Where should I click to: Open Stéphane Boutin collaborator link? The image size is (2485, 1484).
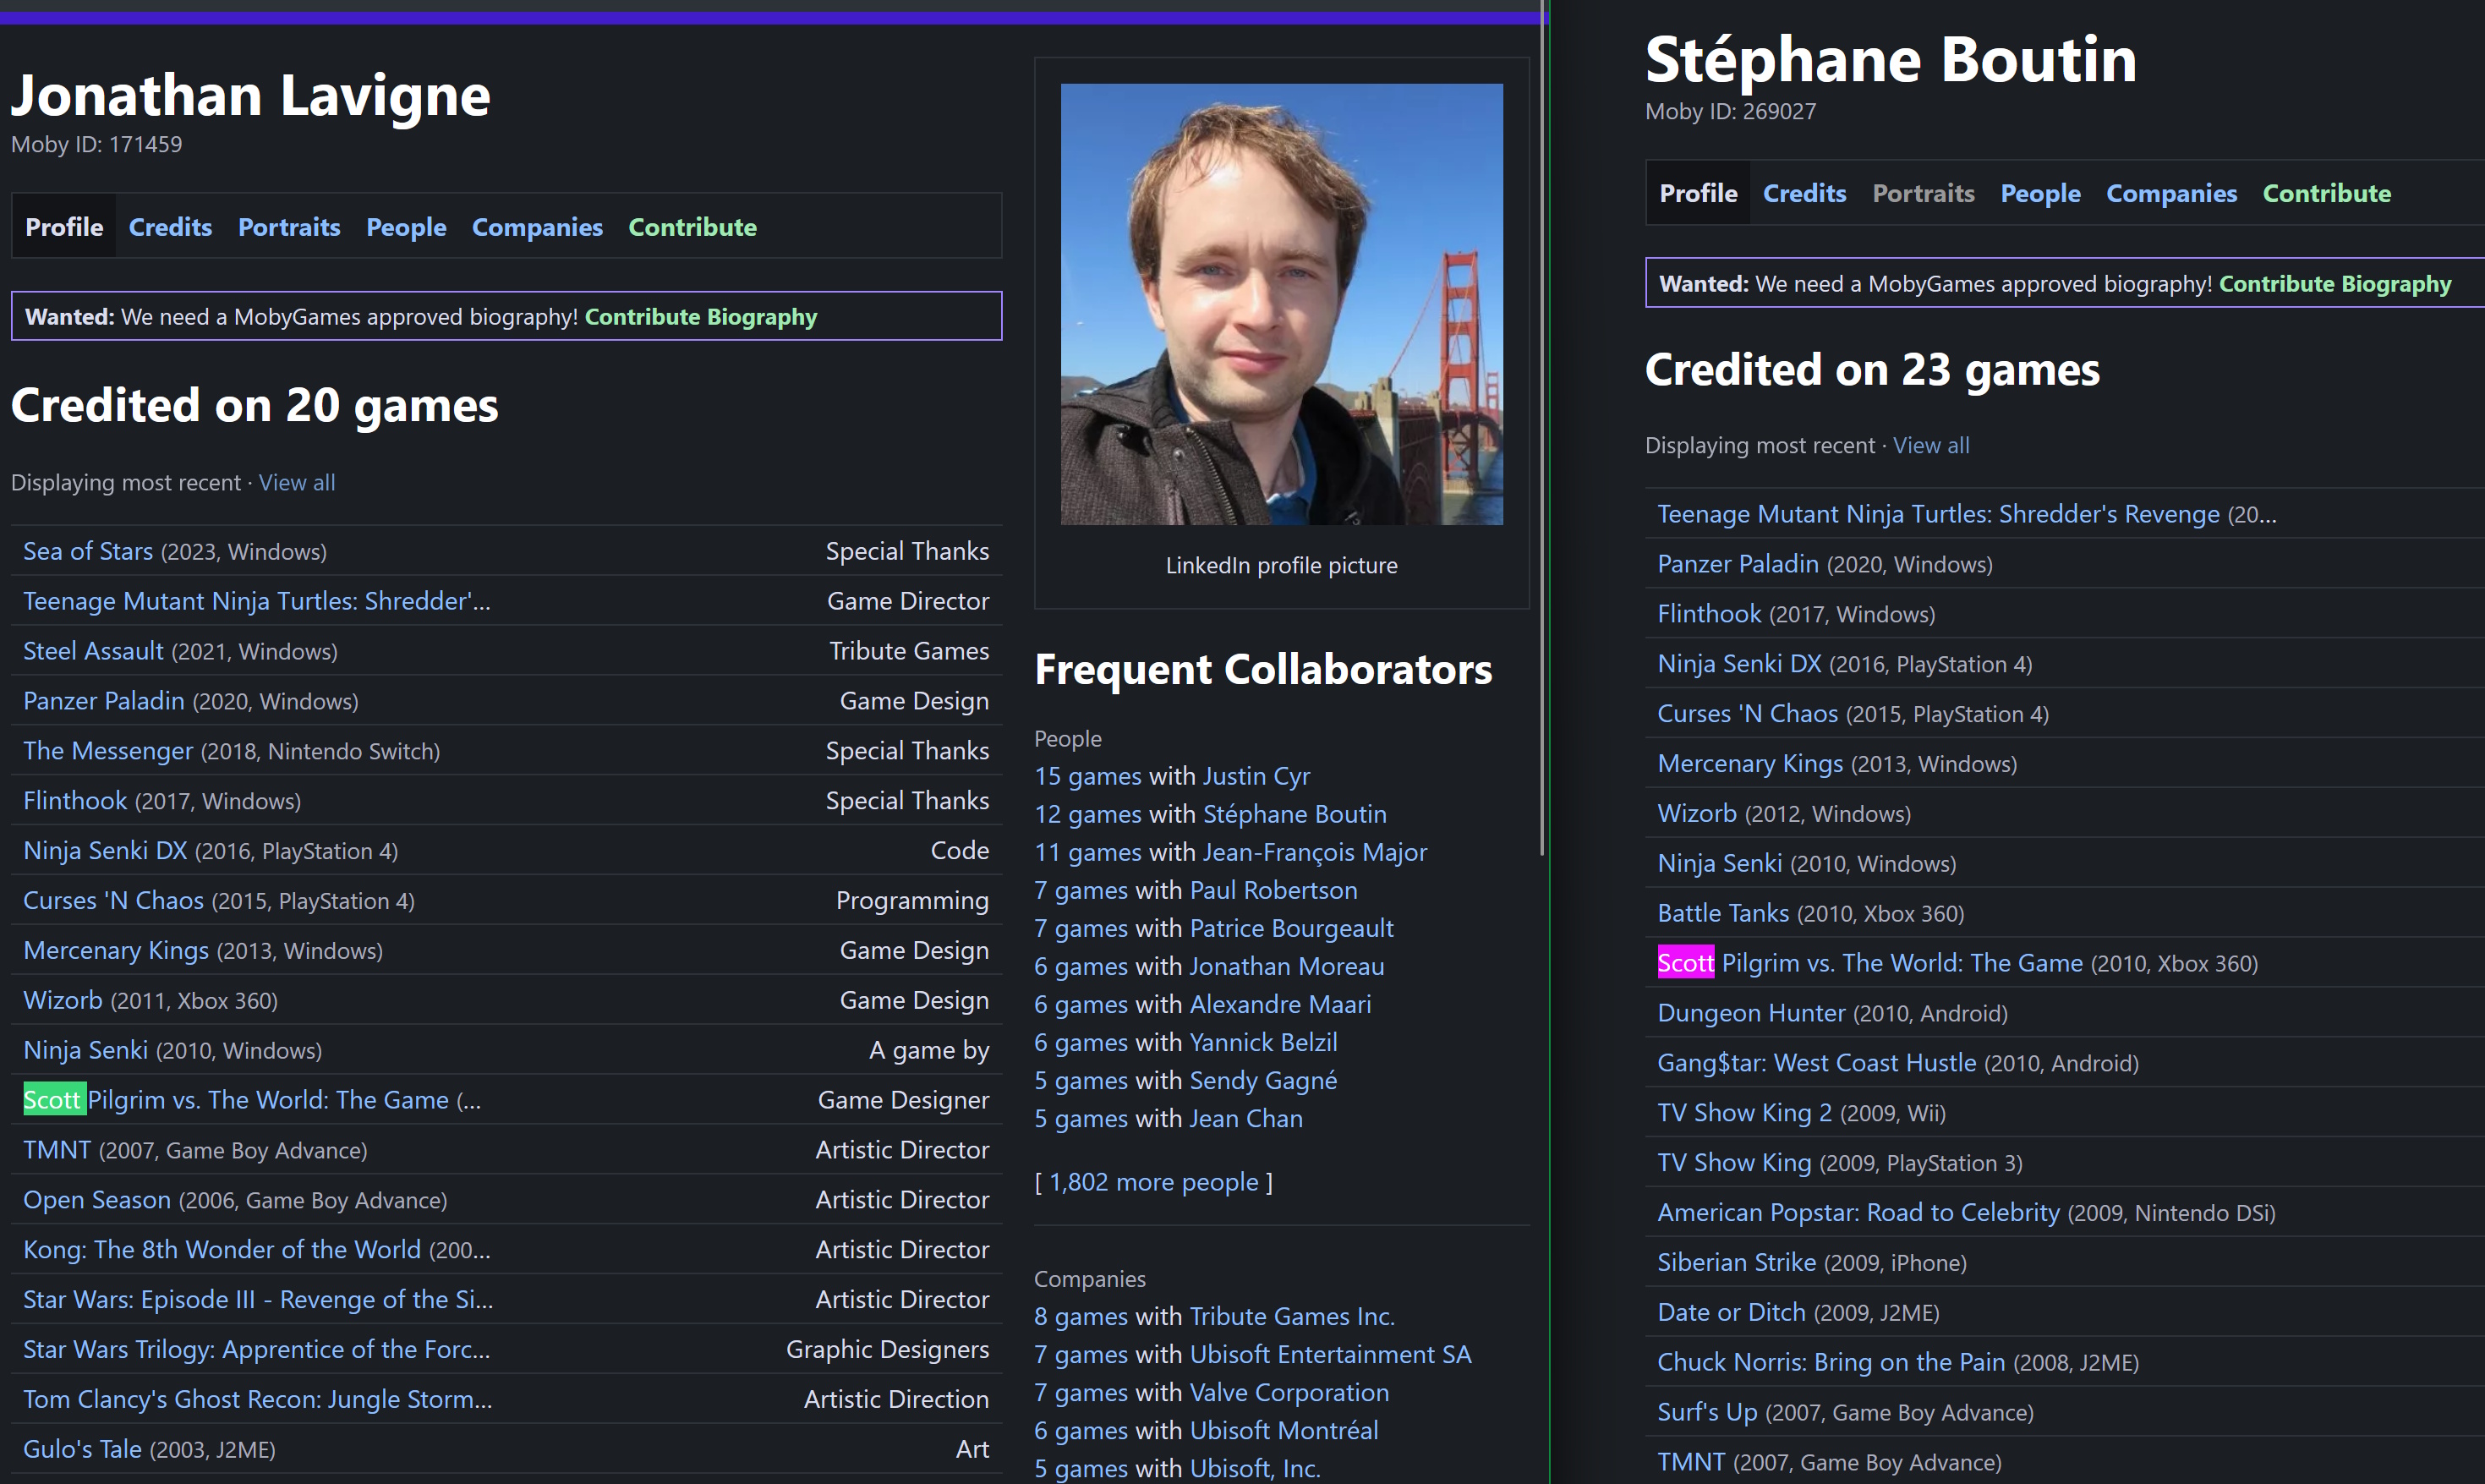(x=1294, y=814)
